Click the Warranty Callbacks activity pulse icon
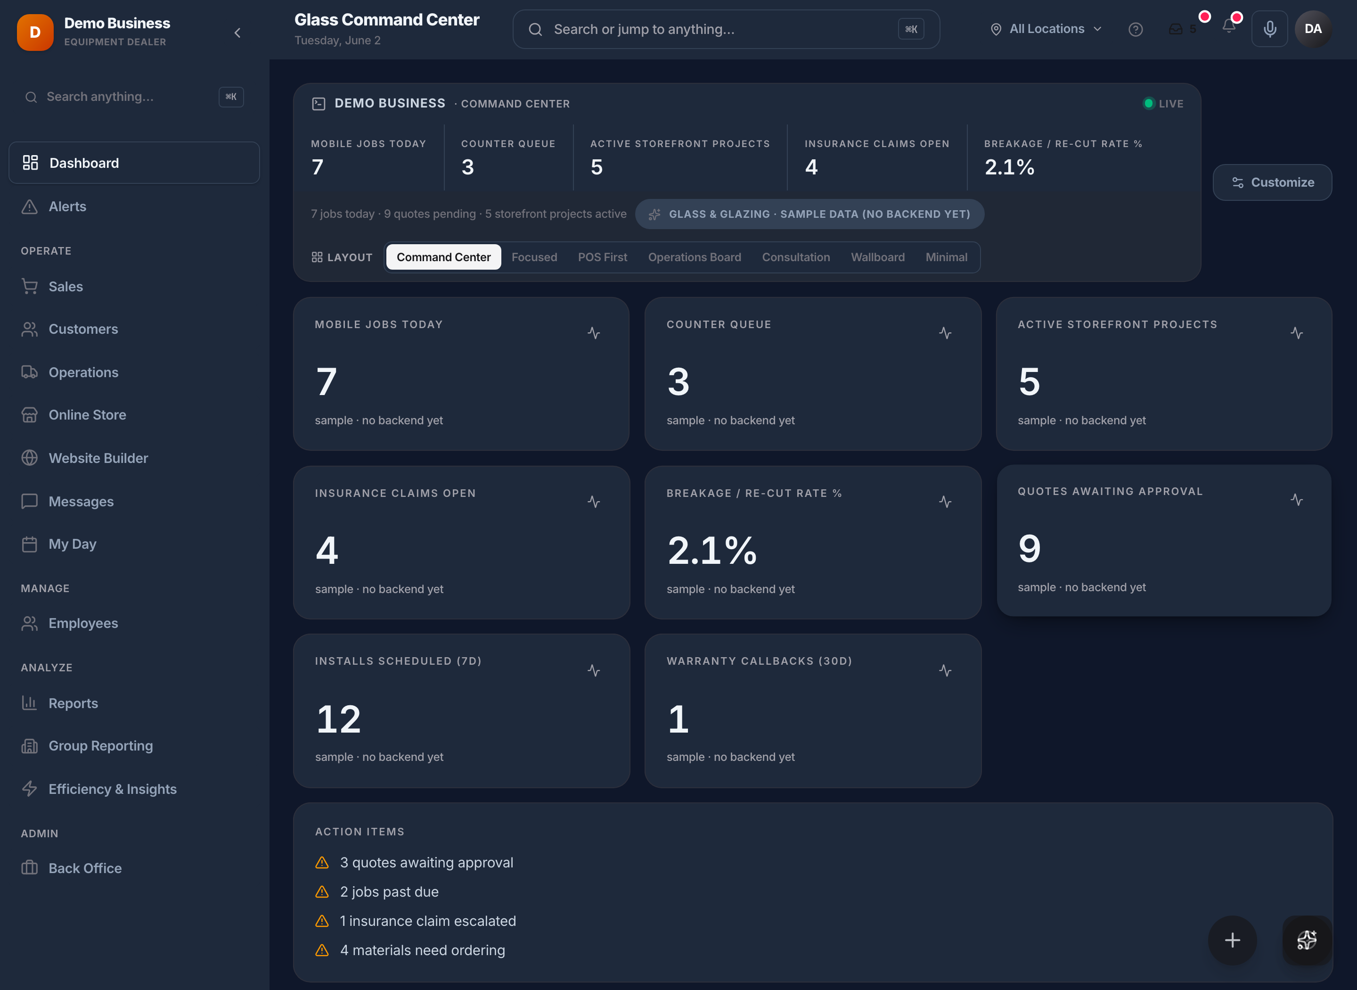Image resolution: width=1357 pixels, height=990 pixels. tap(945, 670)
